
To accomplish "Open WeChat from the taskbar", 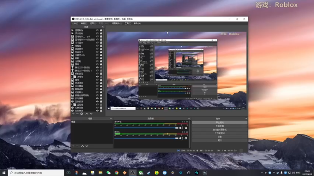I will [109, 173].
